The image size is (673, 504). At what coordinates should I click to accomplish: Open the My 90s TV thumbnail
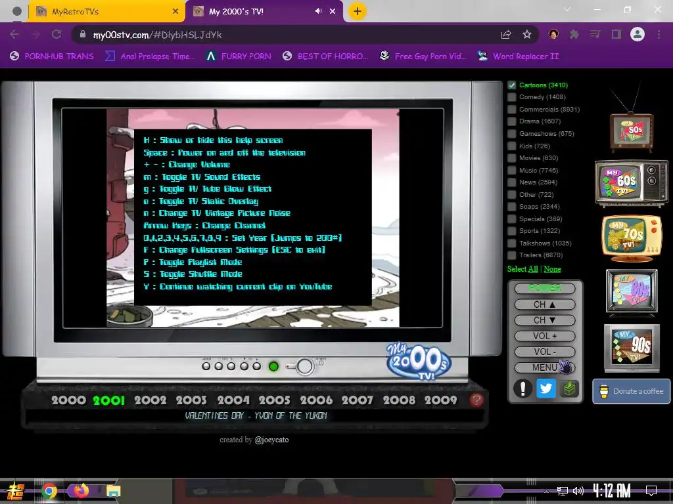pos(632,347)
